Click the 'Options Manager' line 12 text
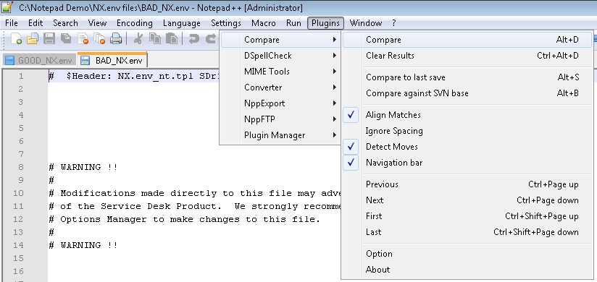This screenshot has height=282, width=597. pyautogui.click(x=185, y=219)
